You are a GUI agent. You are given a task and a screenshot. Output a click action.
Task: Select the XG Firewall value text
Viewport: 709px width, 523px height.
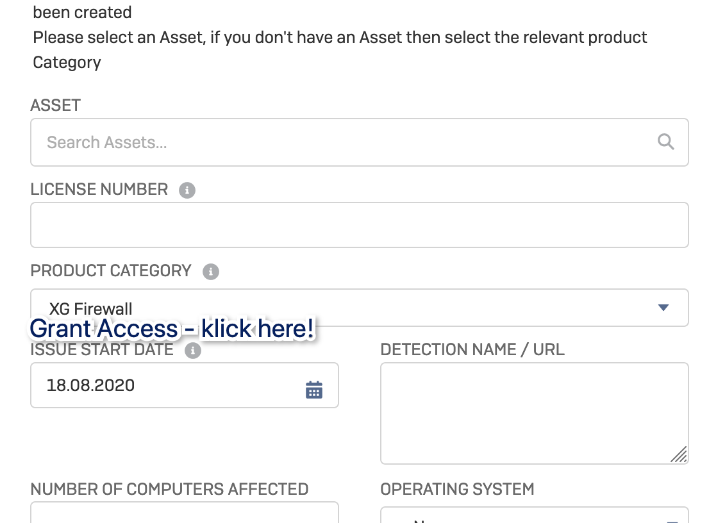(90, 309)
